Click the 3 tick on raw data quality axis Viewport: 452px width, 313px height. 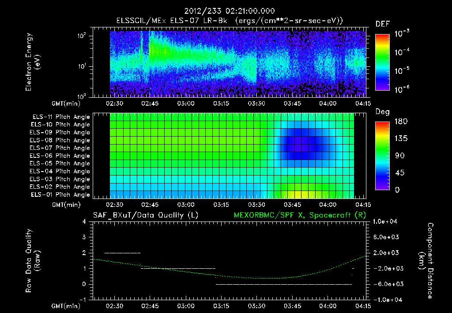point(84,237)
